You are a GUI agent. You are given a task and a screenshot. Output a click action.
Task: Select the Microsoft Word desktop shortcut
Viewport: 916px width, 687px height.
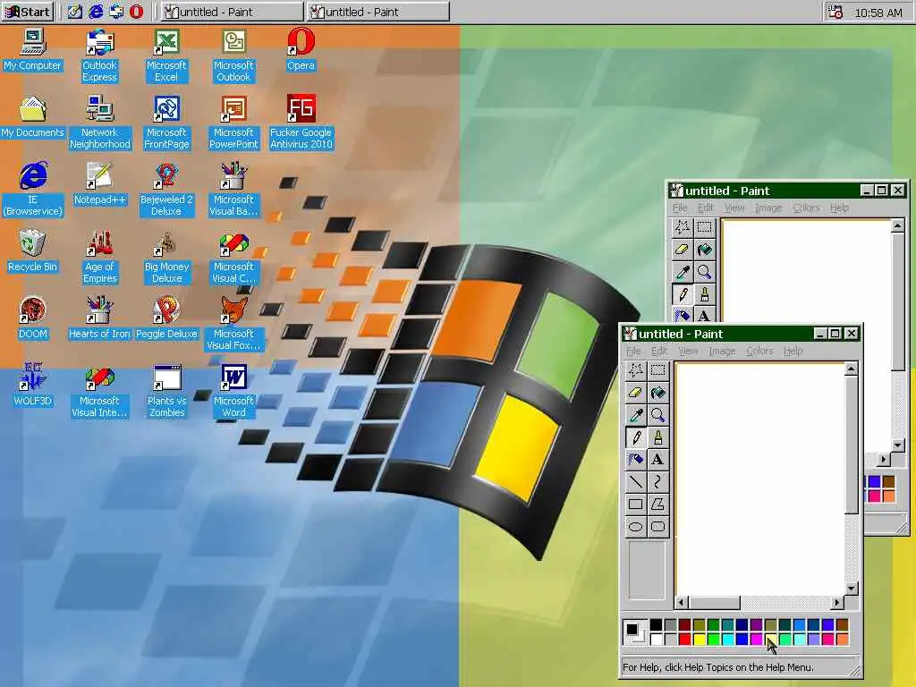click(233, 392)
